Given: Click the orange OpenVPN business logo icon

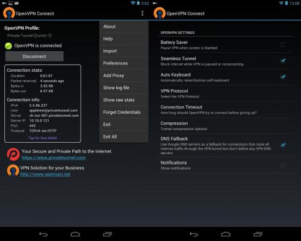Looking at the screenshot, I should tap(13, 171).
